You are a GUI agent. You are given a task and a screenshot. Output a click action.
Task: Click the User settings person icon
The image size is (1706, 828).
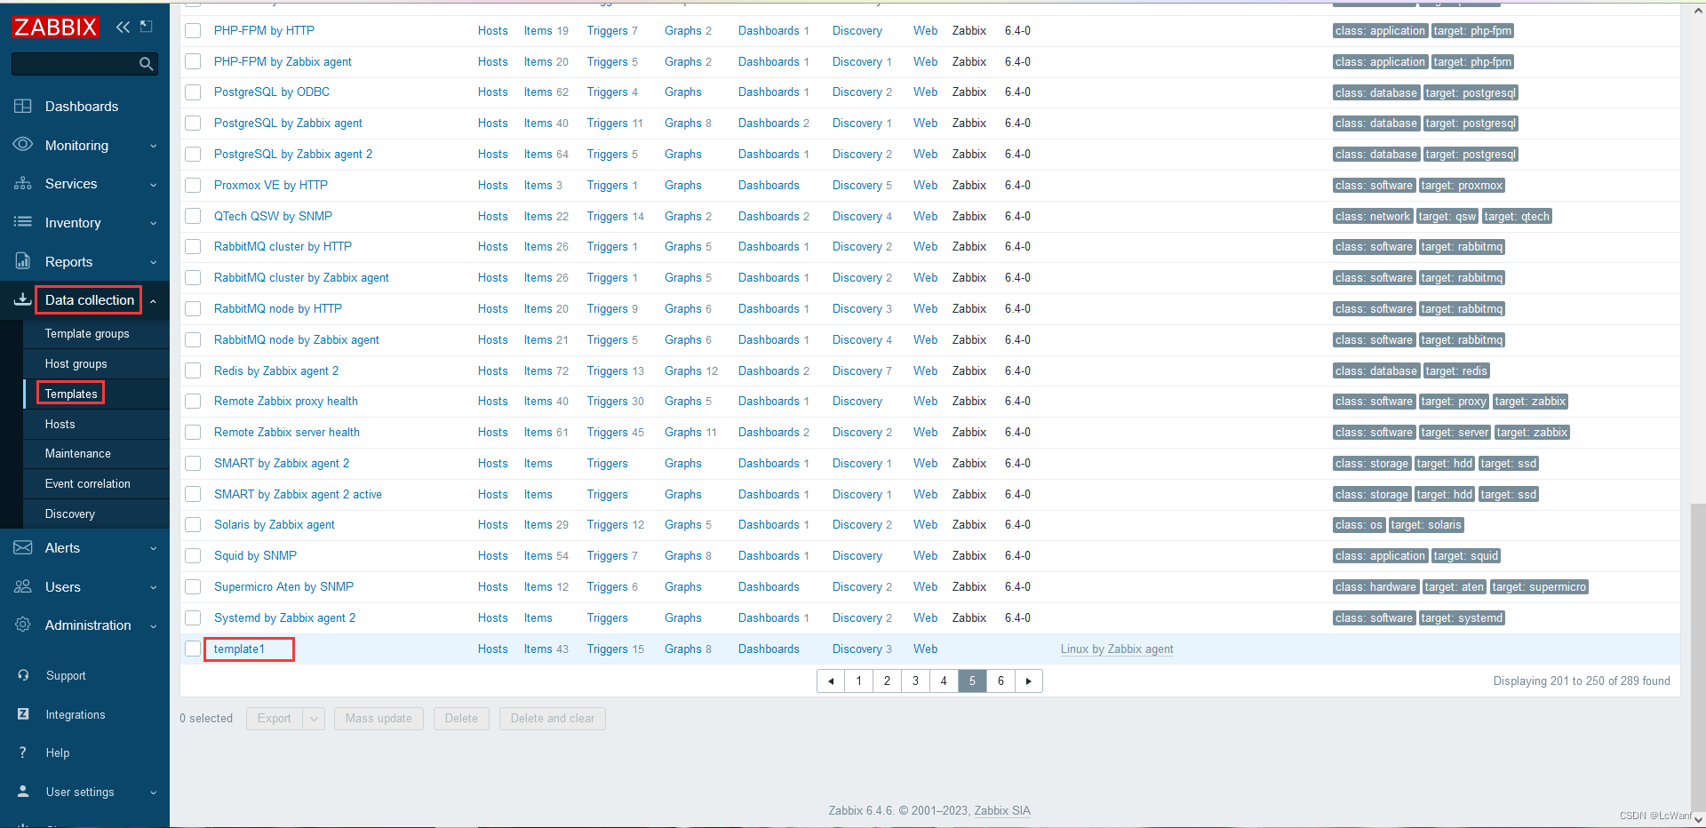coord(24,792)
